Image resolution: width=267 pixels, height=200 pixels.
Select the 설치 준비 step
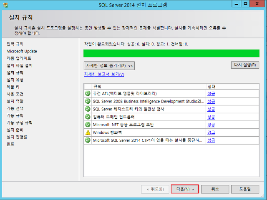pyautogui.click(x=15, y=130)
